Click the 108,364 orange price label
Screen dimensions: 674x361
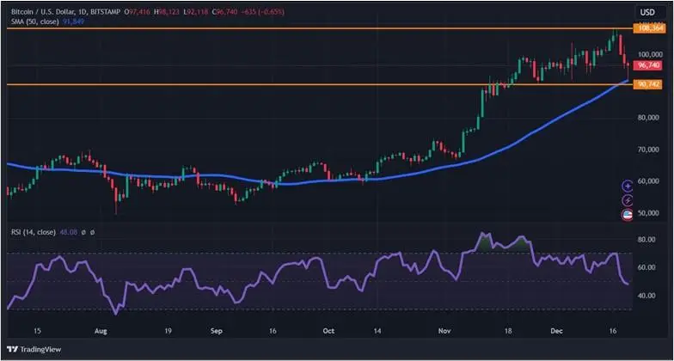(x=650, y=28)
